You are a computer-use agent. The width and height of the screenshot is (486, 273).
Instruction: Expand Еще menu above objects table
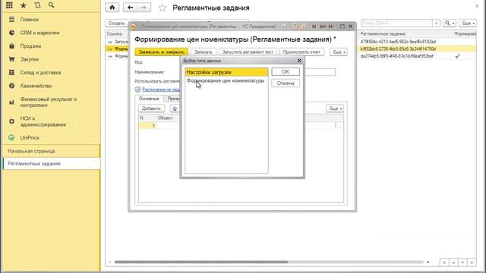click(335, 108)
